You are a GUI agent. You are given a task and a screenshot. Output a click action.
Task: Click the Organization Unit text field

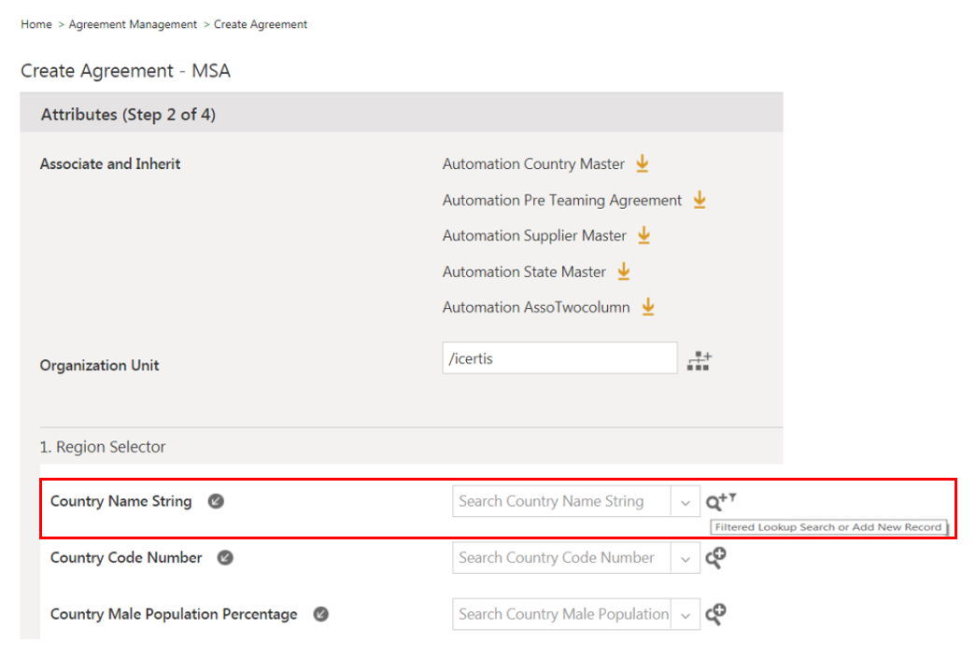tap(559, 358)
